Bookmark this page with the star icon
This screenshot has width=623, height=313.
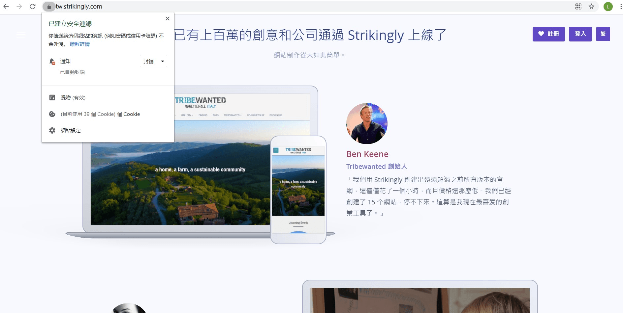tap(591, 7)
